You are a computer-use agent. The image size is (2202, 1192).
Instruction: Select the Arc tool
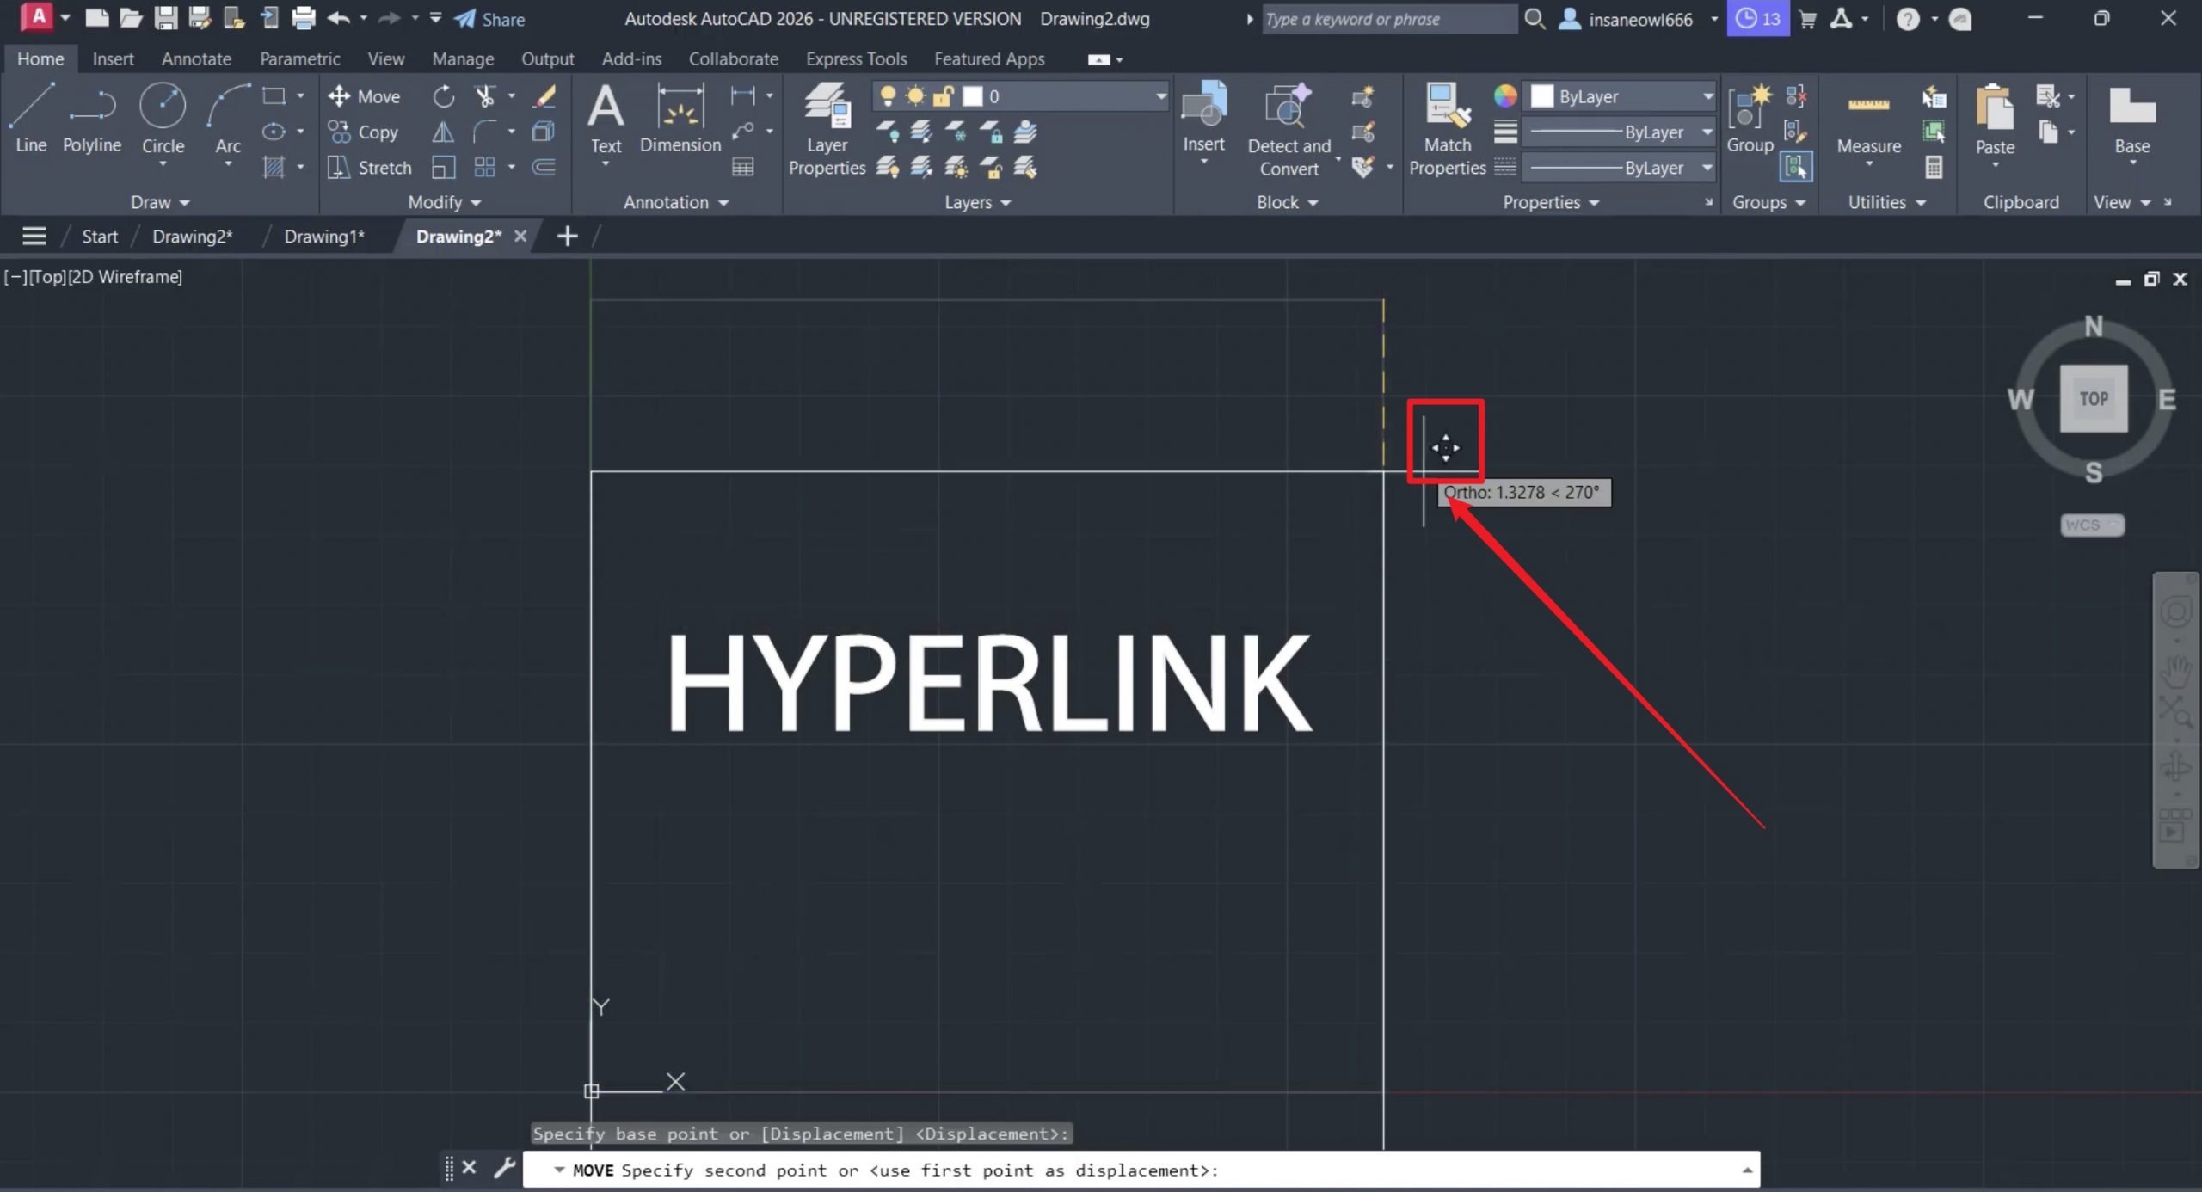click(x=228, y=119)
